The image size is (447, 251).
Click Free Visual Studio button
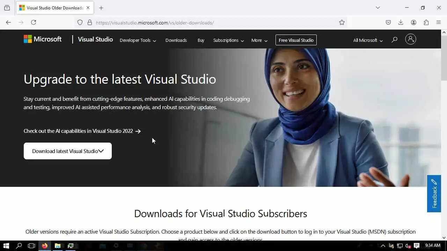pyautogui.click(x=296, y=40)
